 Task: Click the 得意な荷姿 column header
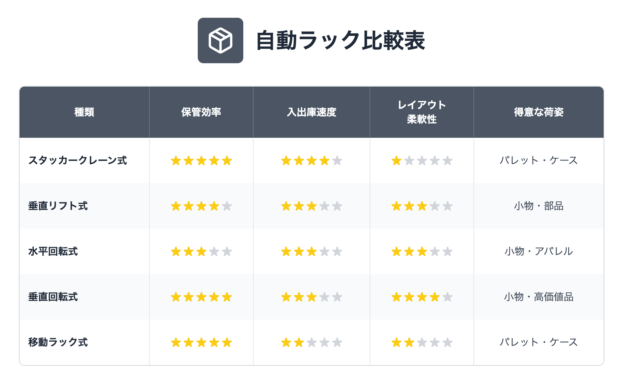point(539,112)
